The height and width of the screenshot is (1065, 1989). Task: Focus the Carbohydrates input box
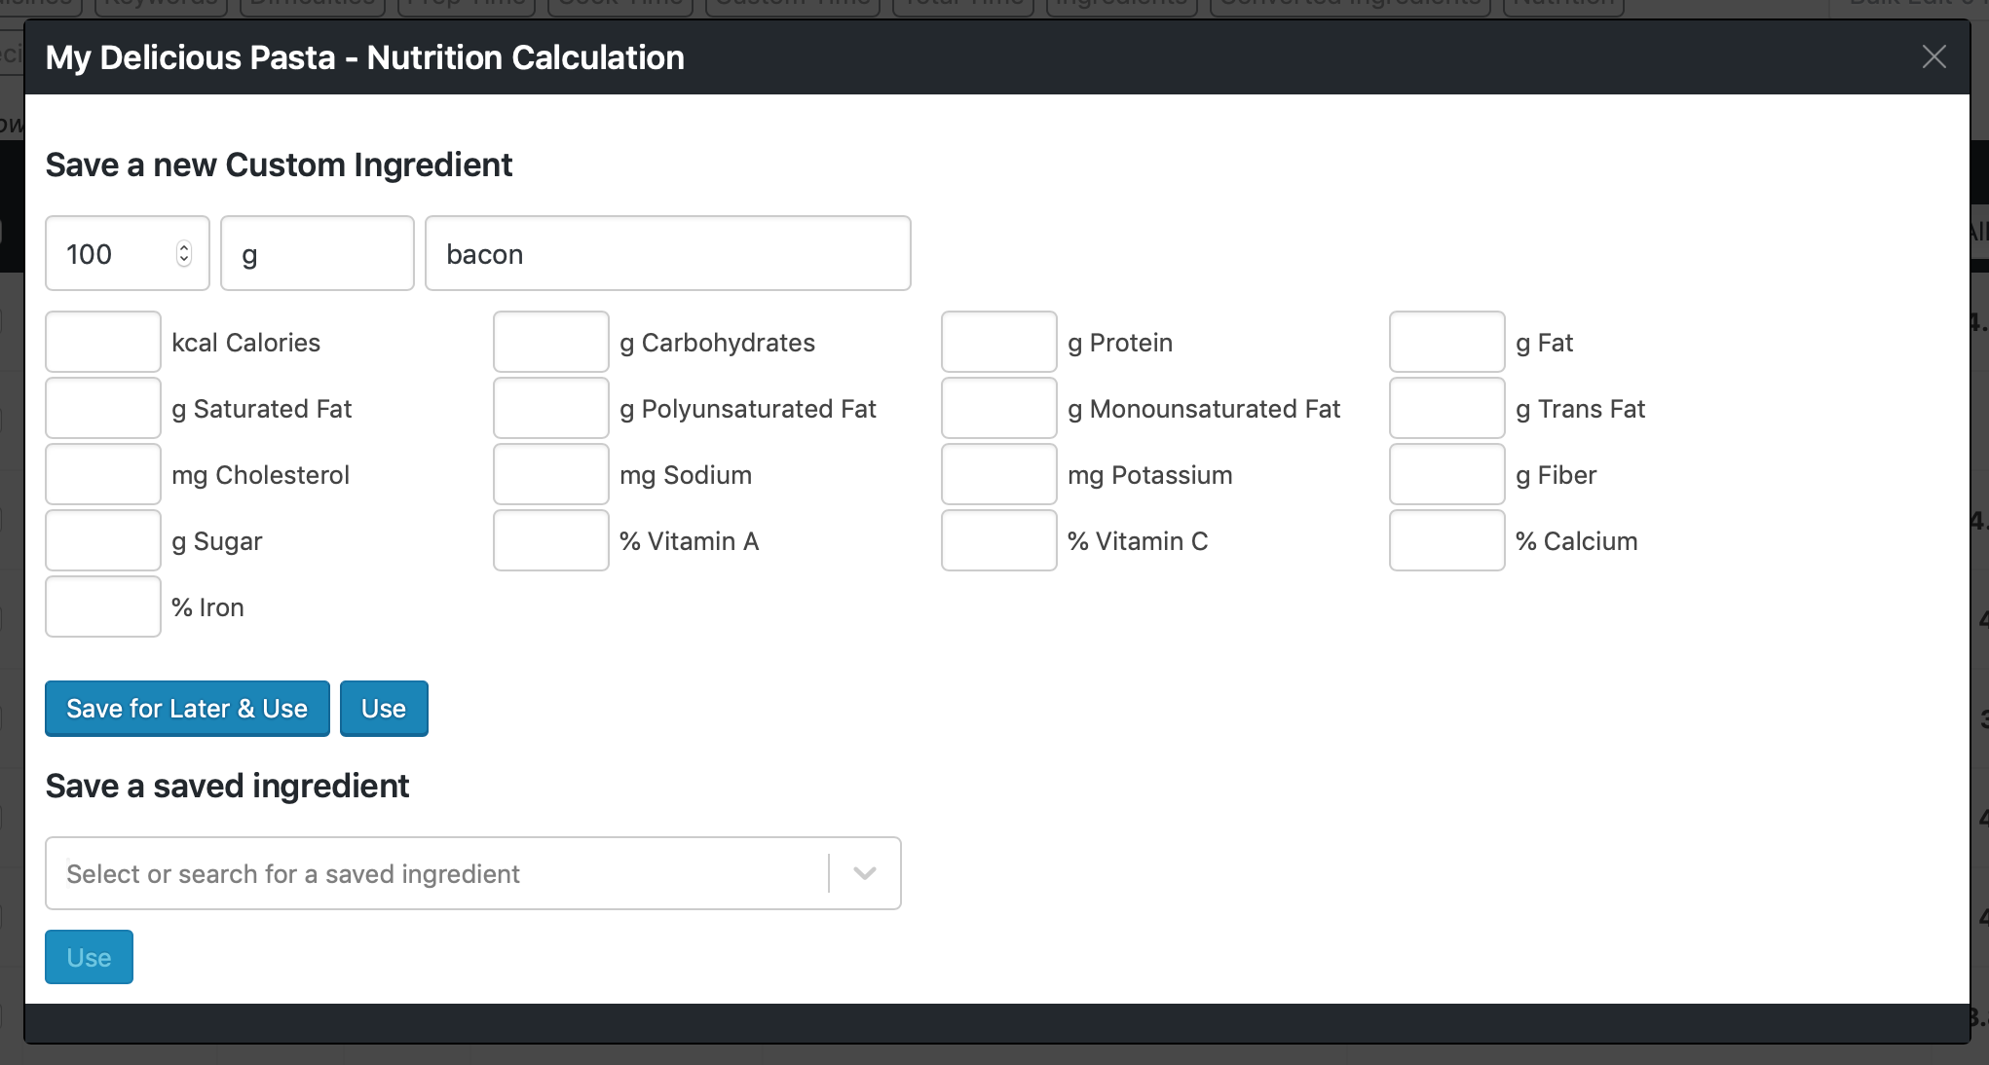click(551, 342)
